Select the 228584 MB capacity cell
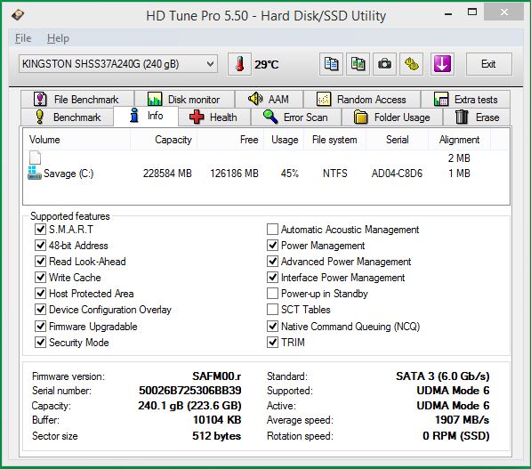 click(167, 174)
